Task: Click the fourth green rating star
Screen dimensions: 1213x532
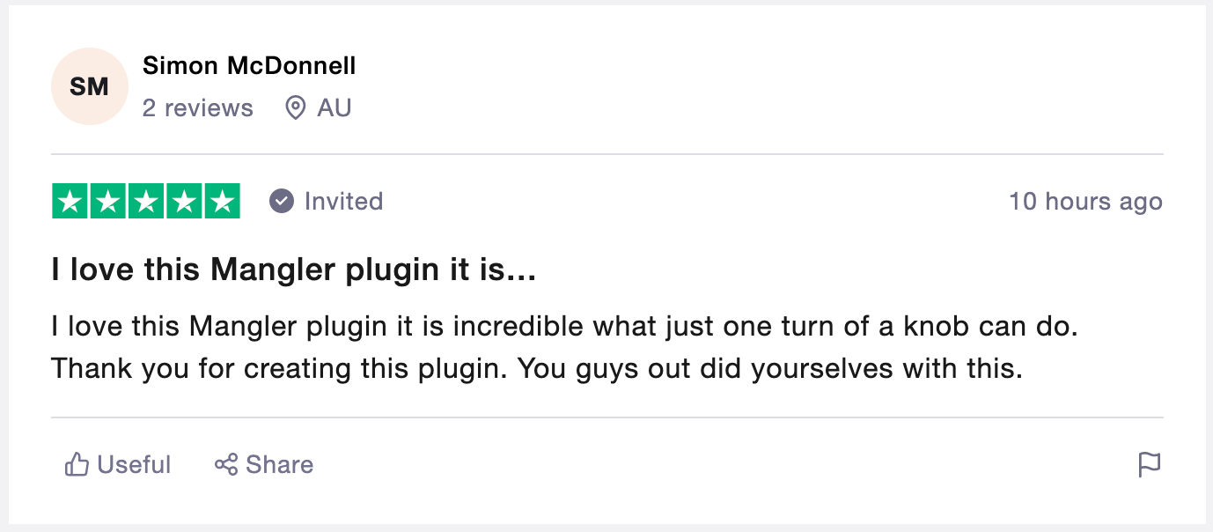Action: tap(184, 202)
